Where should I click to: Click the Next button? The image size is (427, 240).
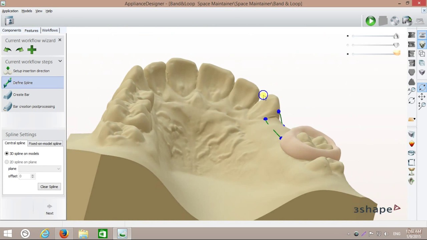point(49,209)
